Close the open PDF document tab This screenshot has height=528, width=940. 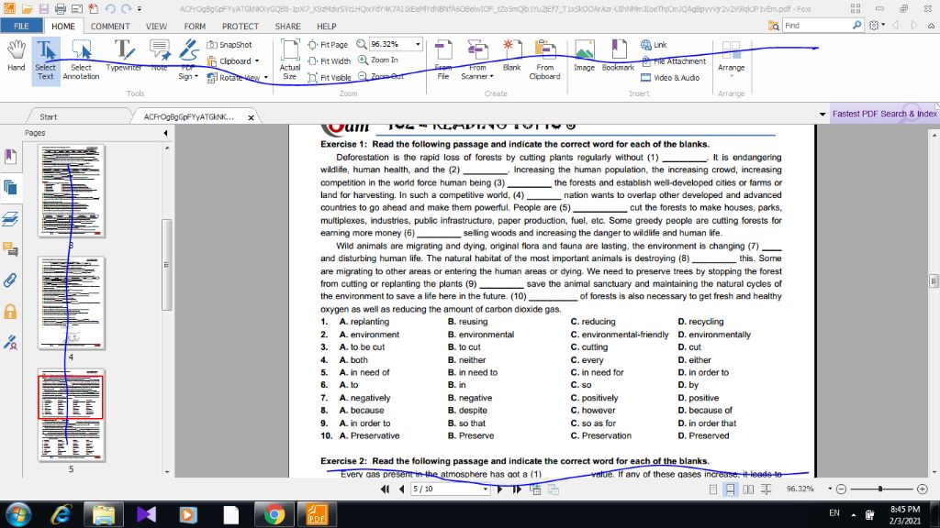252,117
